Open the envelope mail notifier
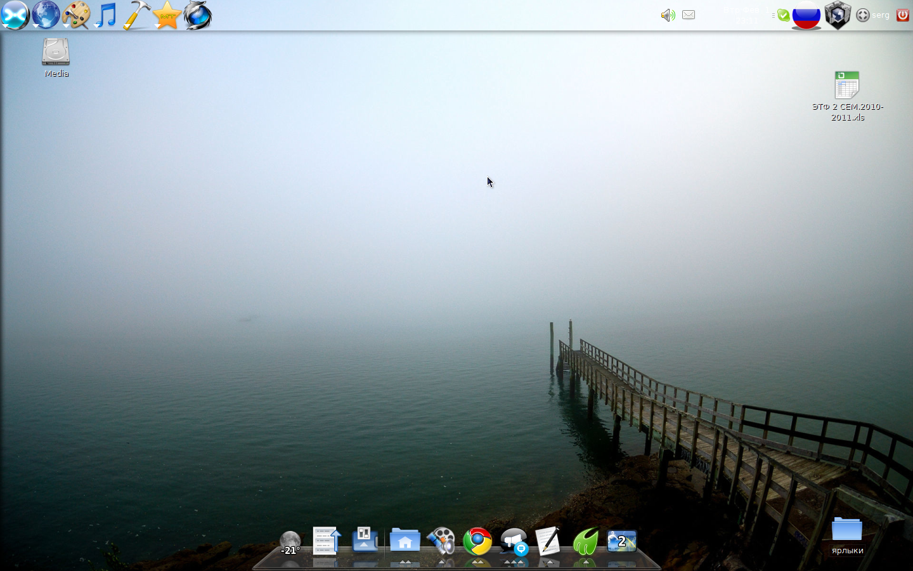The width and height of the screenshot is (913, 571). 689,15
